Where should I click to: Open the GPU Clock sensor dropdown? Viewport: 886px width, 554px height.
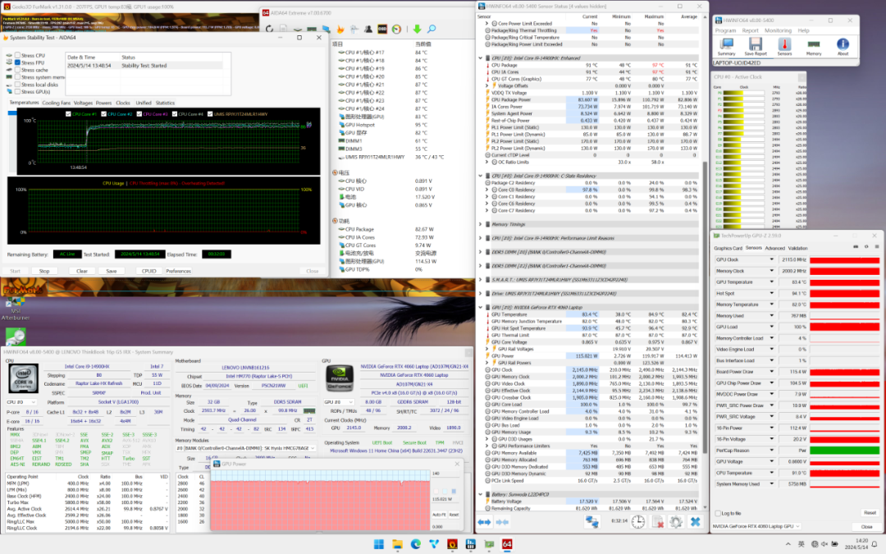[x=772, y=260]
